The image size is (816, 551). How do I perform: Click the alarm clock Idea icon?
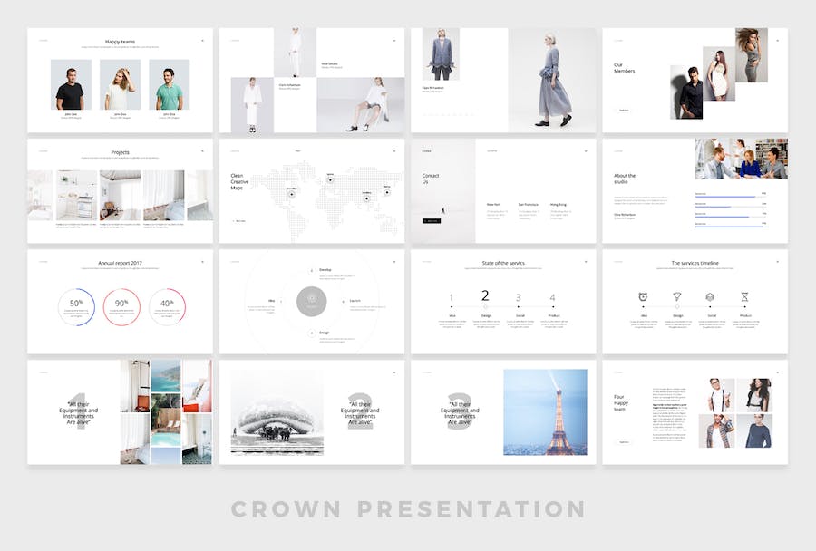[x=643, y=296]
